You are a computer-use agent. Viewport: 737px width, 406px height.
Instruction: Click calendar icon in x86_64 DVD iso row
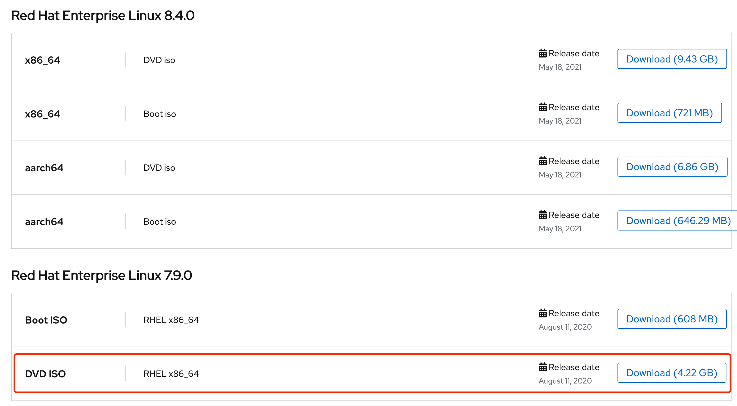542,54
